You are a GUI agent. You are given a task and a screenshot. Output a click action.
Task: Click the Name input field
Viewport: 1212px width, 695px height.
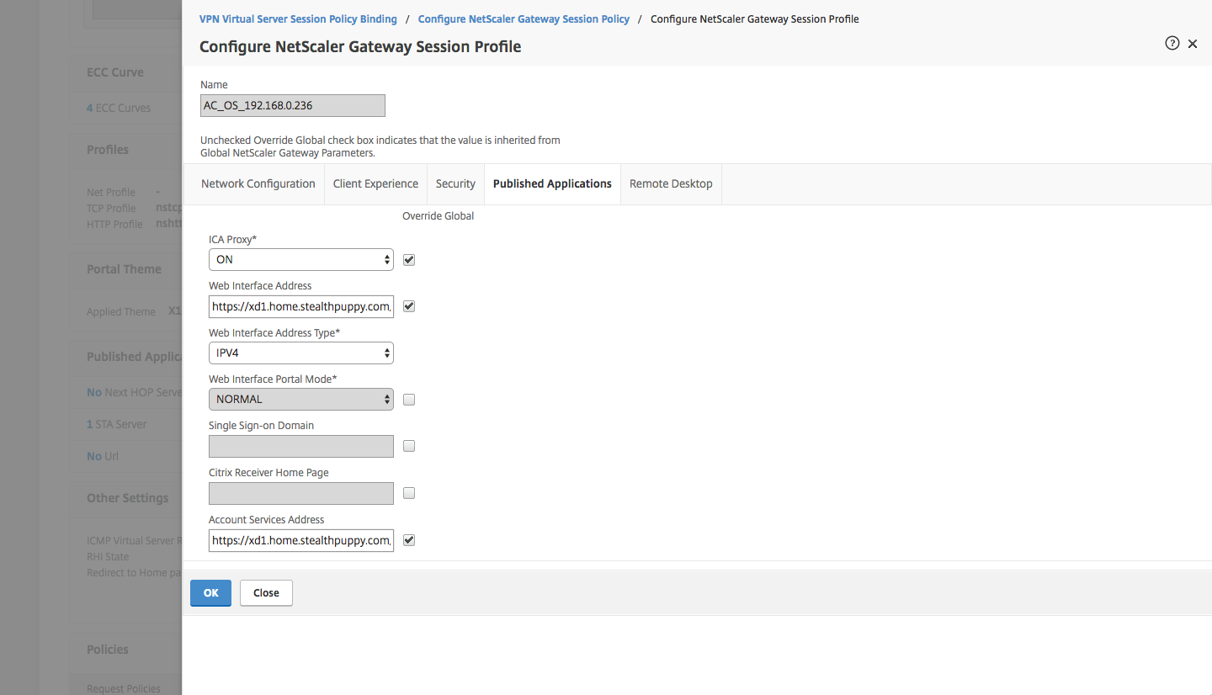click(x=293, y=105)
